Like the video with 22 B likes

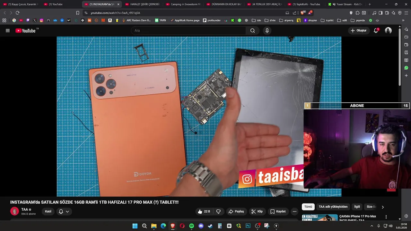pos(204,211)
